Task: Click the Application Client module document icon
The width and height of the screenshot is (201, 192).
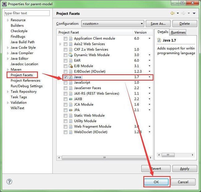Action: coord(71,38)
